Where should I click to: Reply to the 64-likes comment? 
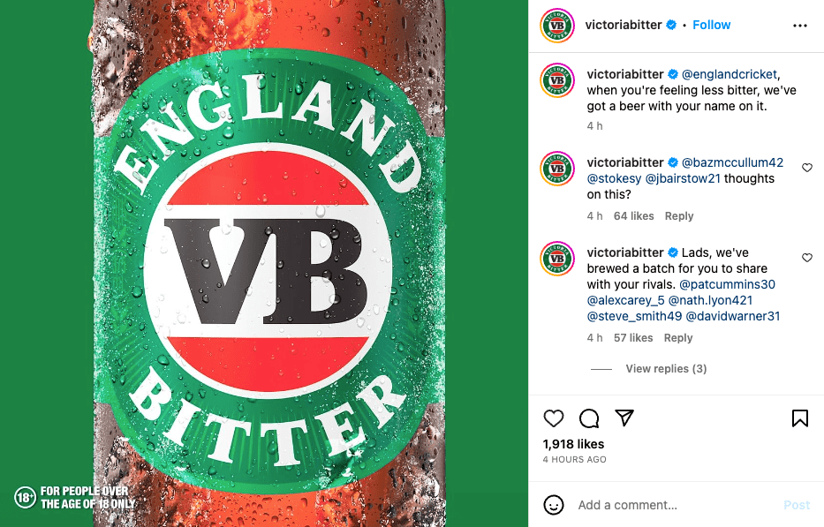(x=679, y=216)
